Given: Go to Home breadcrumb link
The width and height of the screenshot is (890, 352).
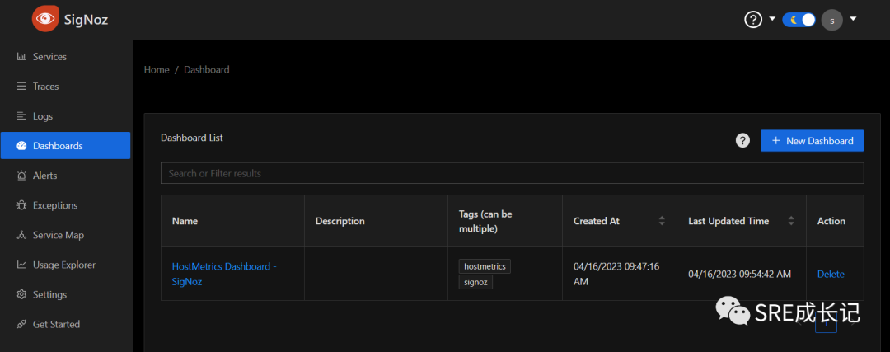Looking at the screenshot, I should pos(157,70).
